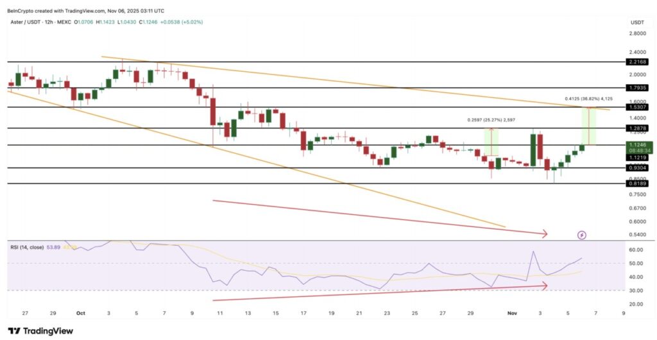Click the red arrowhead in the RSI pane

[x=543, y=286]
